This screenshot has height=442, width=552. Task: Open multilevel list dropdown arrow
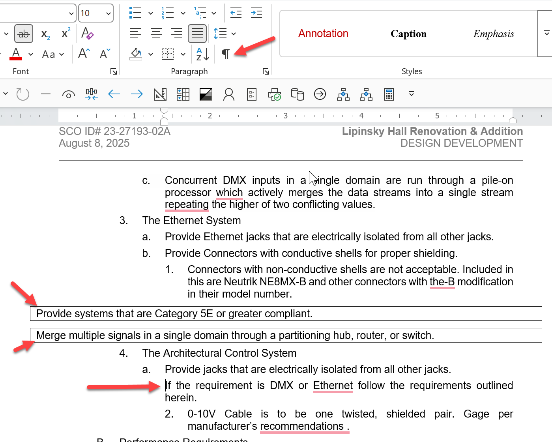pos(214,13)
